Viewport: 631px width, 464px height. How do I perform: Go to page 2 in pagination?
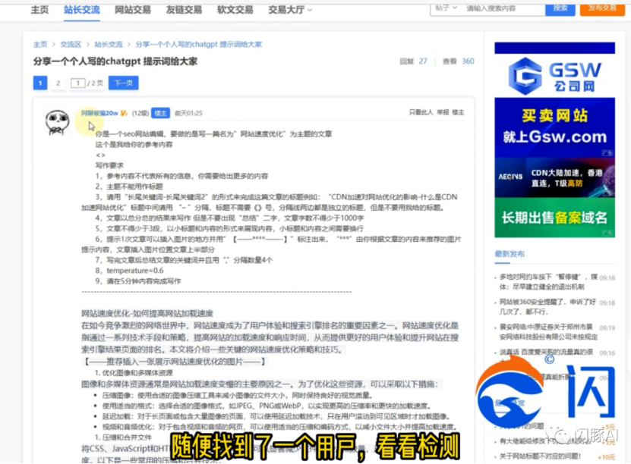point(58,83)
